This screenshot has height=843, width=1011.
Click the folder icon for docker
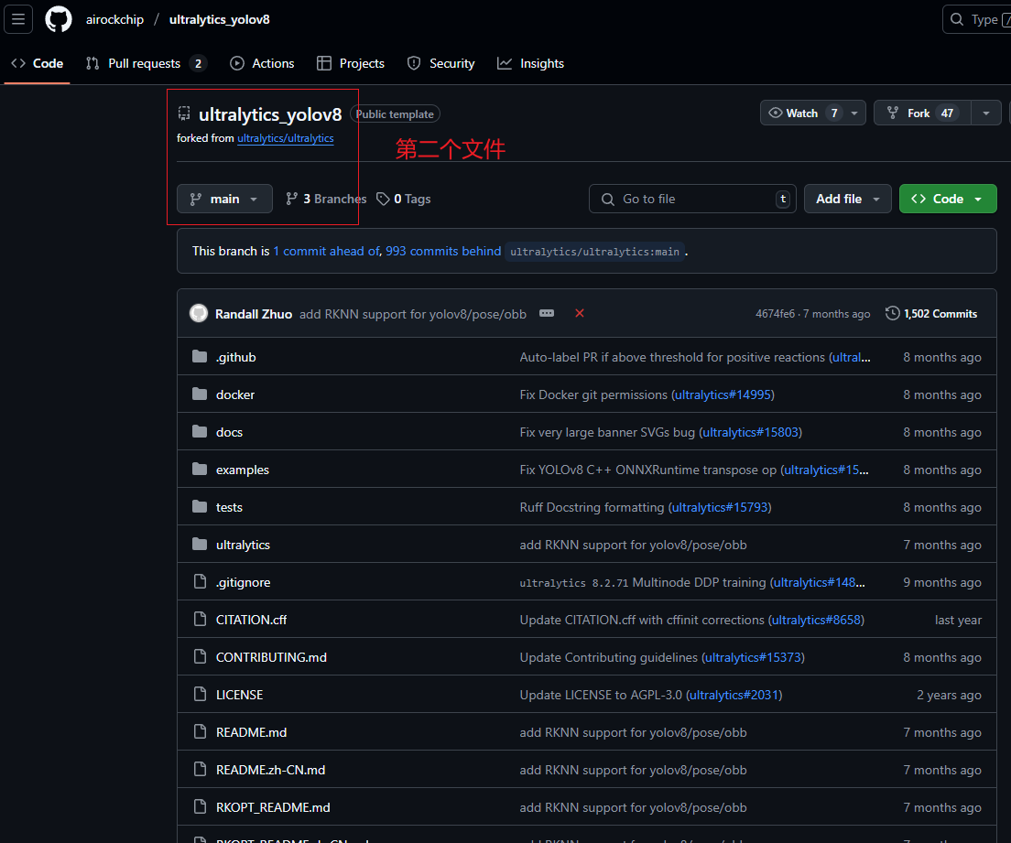pos(200,394)
